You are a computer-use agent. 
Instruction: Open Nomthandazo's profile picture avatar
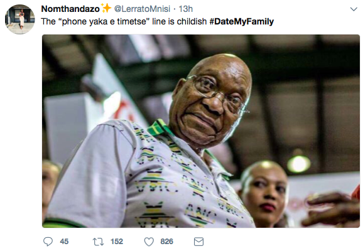(x=20, y=19)
